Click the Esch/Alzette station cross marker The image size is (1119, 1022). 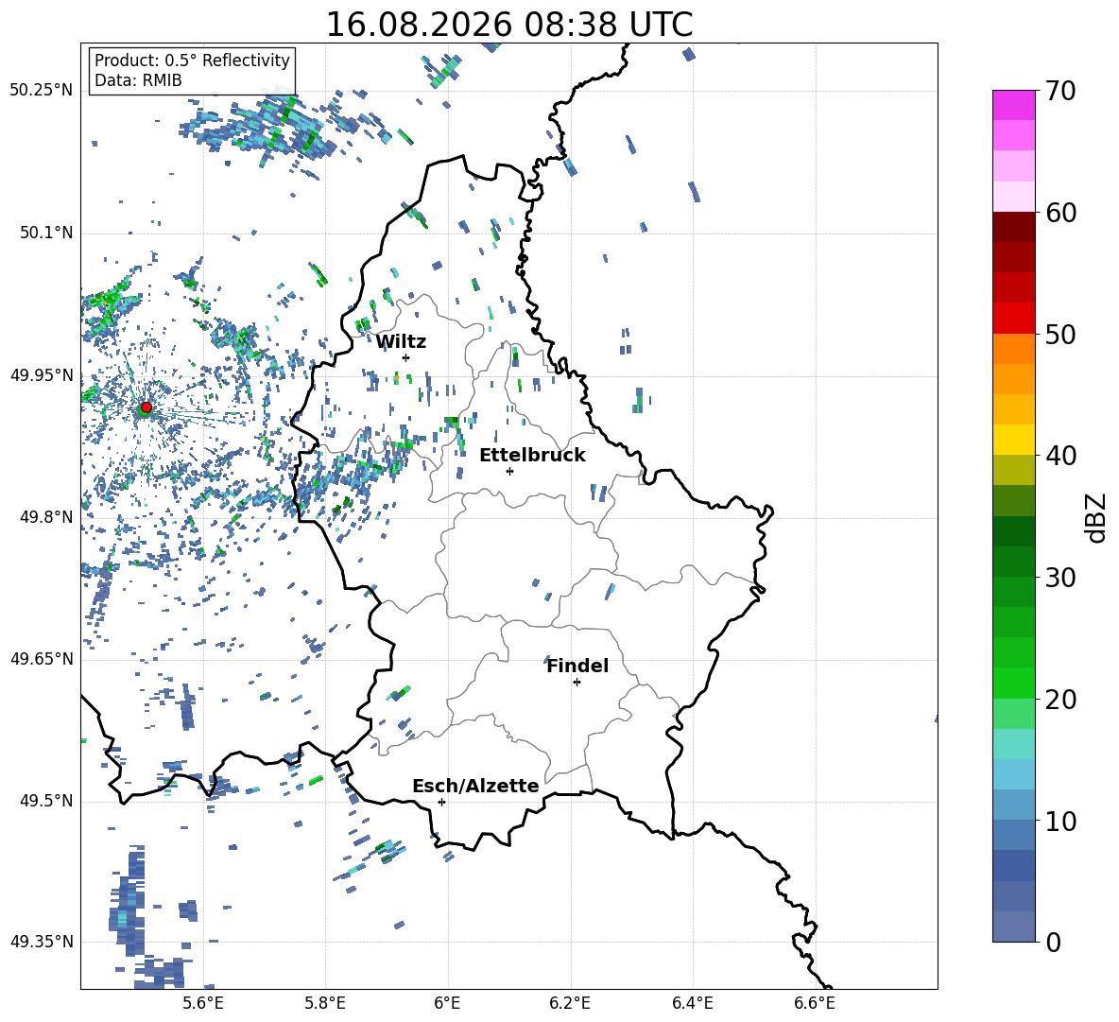pyautogui.click(x=441, y=802)
